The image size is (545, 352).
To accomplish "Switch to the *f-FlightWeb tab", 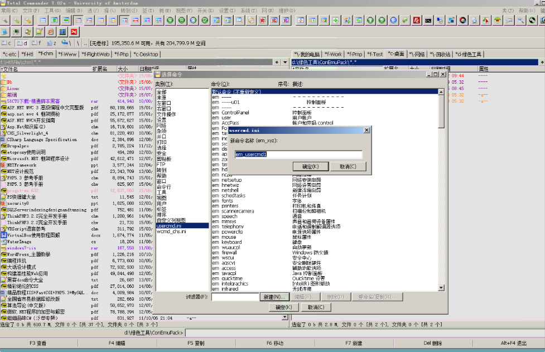I will click(95, 54).
